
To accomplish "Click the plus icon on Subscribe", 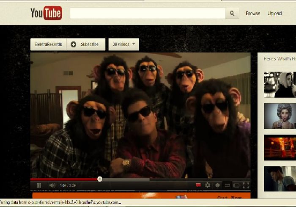I will [x=74, y=44].
